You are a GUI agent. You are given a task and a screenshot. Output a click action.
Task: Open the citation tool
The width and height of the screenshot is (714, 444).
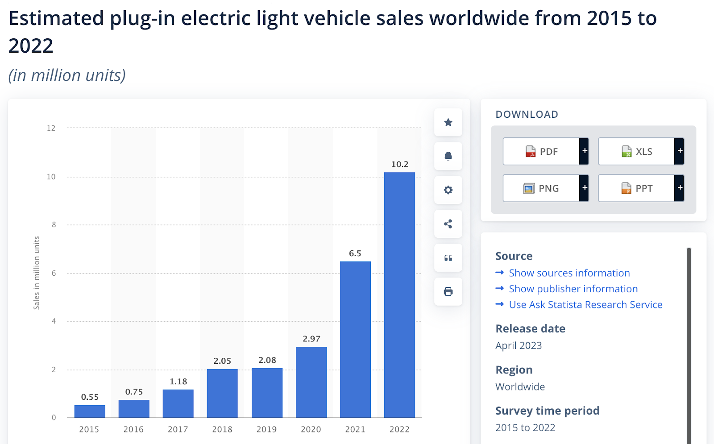pos(448,258)
